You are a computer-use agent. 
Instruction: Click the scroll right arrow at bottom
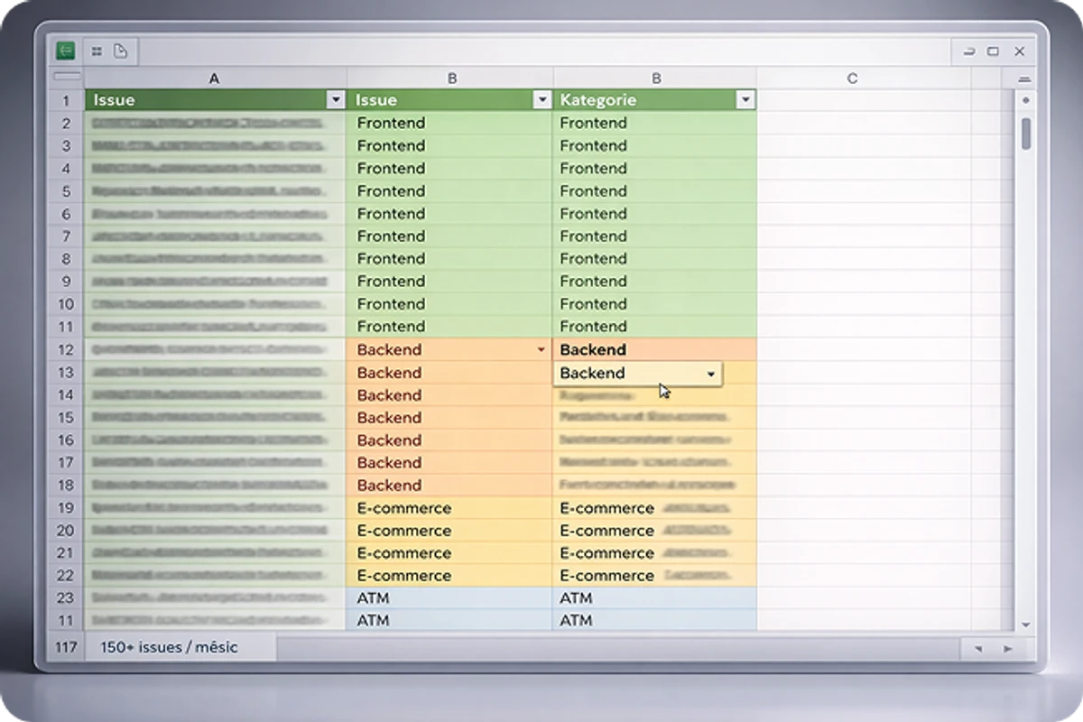pyautogui.click(x=1007, y=648)
